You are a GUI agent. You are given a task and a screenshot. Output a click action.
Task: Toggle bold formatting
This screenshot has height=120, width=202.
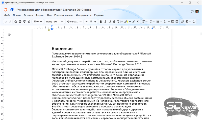101,22
